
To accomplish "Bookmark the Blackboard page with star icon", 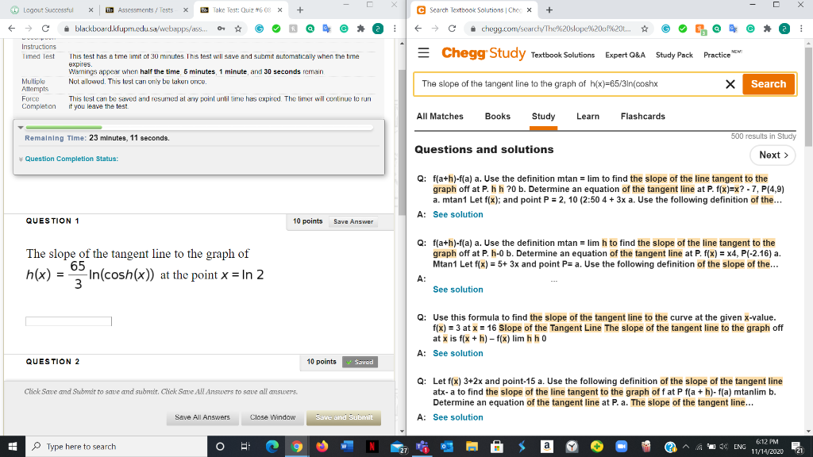I will [x=238, y=29].
